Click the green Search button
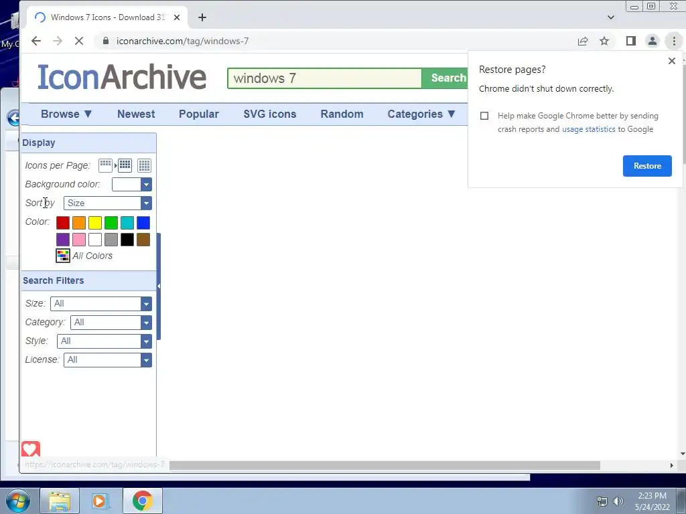686x514 pixels. click(x=445, y=78)
